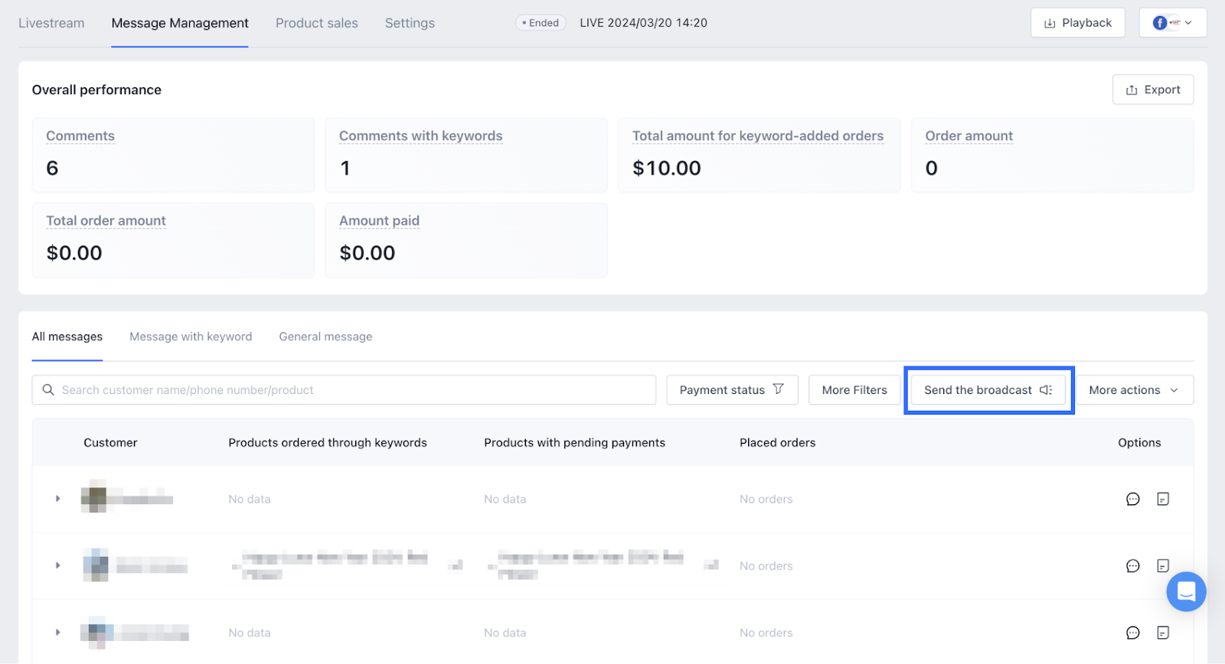Click the Playback button
The image size is (1225, 664).
click(x=1077, y=23)
